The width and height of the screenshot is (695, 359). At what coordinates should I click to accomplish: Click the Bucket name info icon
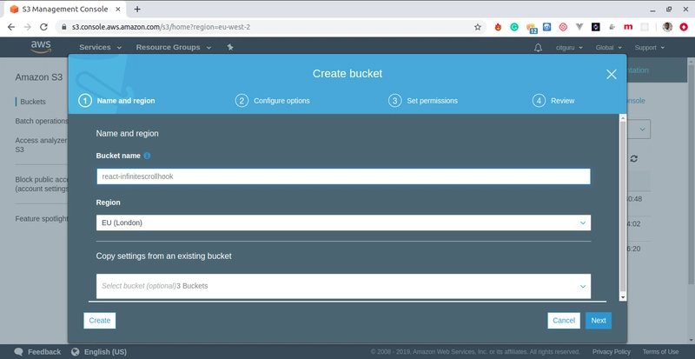pos(147,156)
